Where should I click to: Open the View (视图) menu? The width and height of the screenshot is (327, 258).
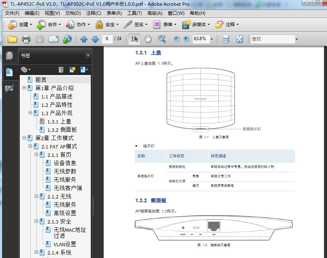pos(52,13)
